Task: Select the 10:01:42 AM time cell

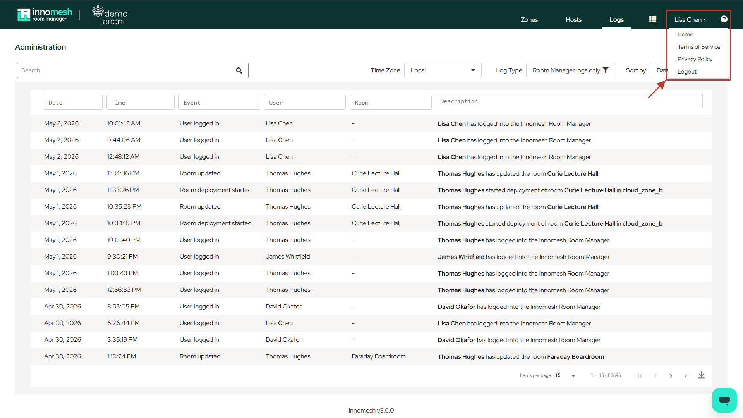Action: coord(124,123)
